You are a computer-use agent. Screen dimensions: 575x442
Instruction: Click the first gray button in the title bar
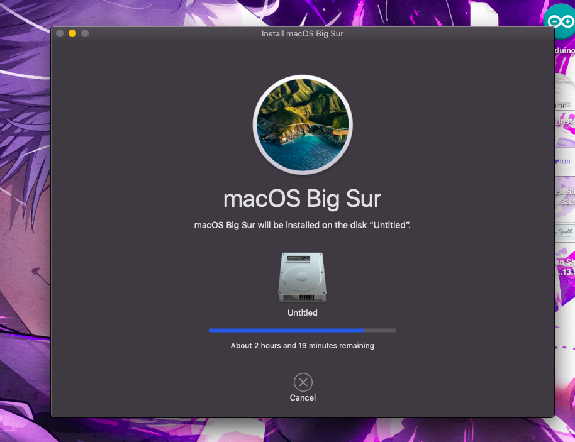[x=60, y=33]
